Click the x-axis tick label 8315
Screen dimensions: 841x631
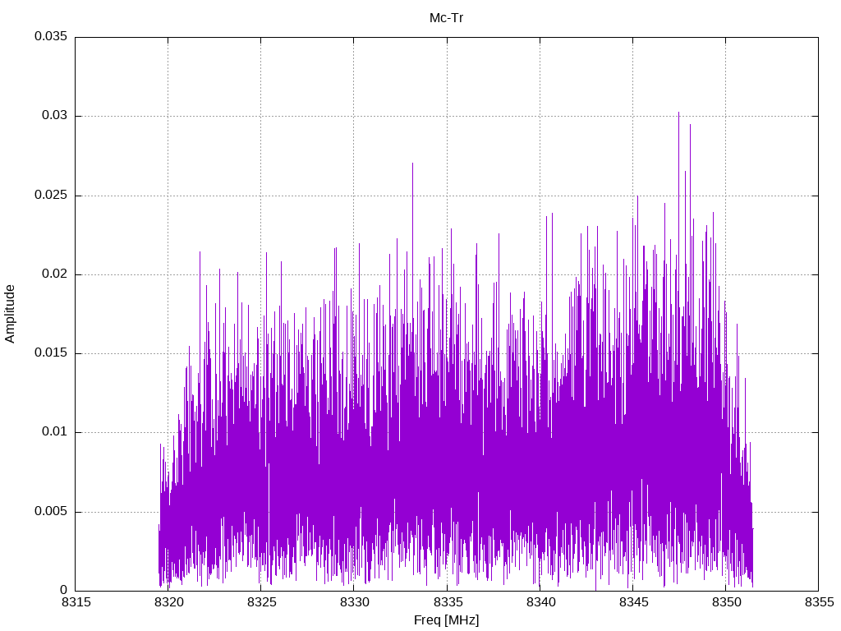76,602
